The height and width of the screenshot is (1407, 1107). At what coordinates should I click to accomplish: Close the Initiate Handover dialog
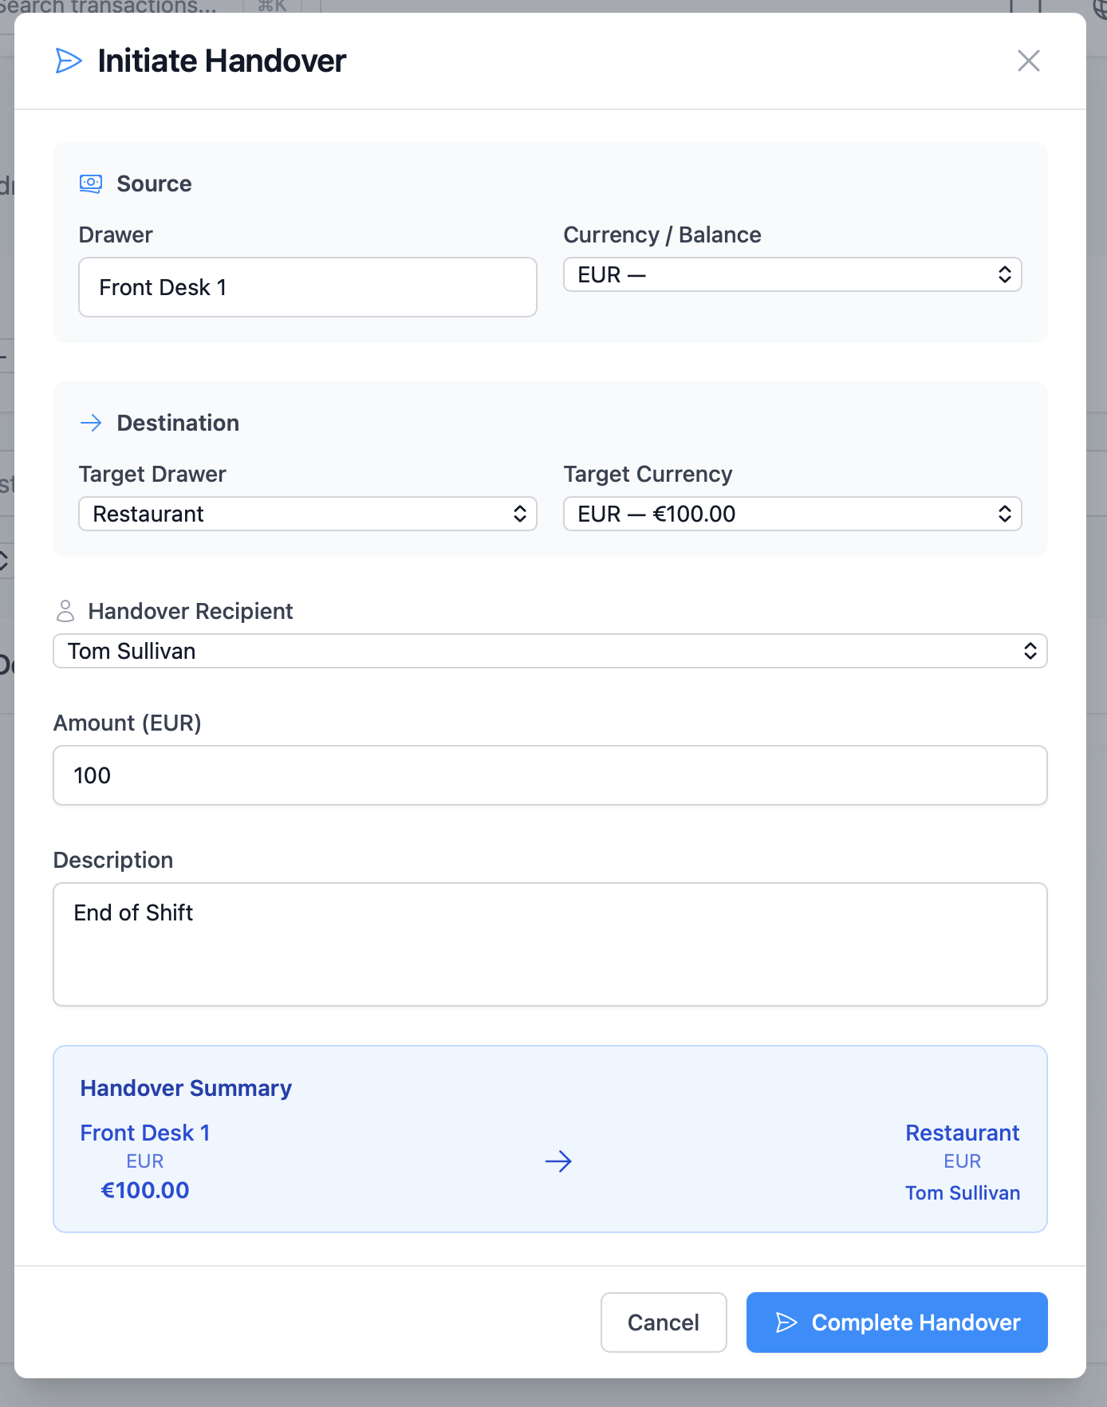[x=1028, y=61]
